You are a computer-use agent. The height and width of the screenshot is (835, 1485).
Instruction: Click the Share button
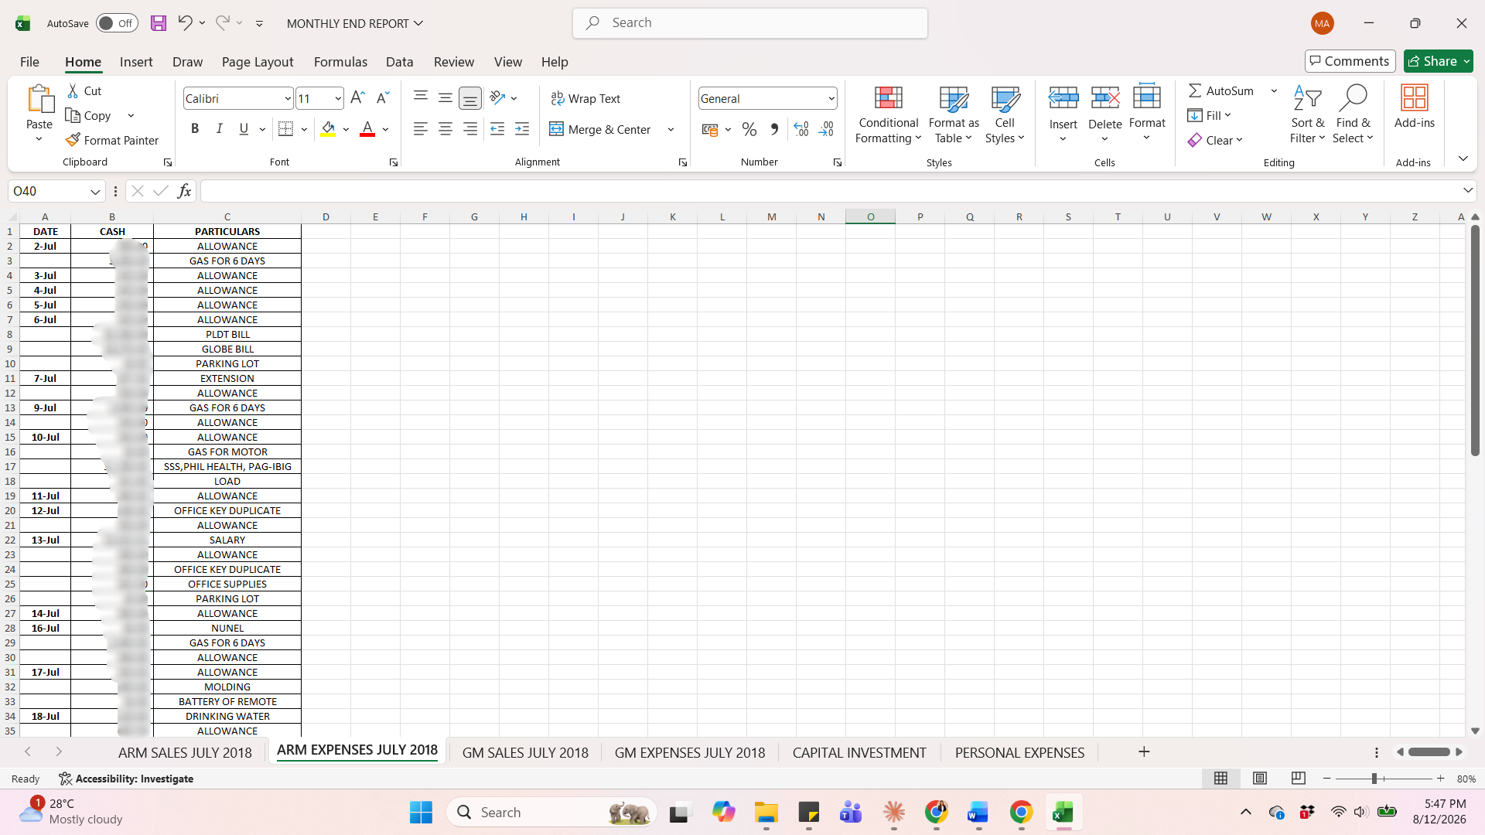pos(1438,61)
